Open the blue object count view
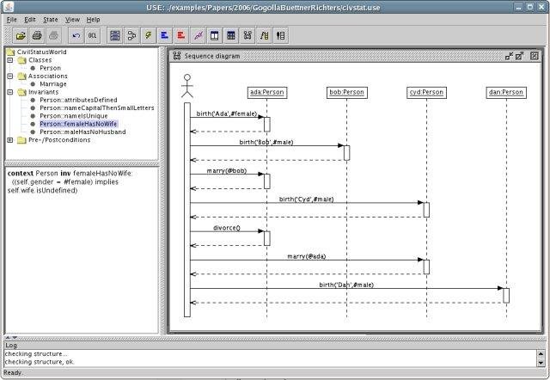Viewport: 550px width, 380px height. click(x=164, y=35)
